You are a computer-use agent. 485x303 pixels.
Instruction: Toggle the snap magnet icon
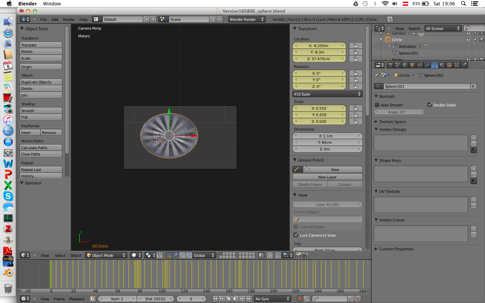[278, 255]
